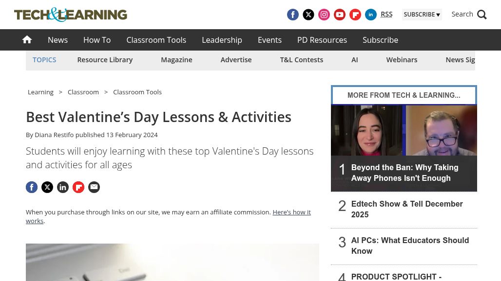Go to Leadership section
Image resolution: width=501 pixels, height=281 pixels.
[222, 40]
